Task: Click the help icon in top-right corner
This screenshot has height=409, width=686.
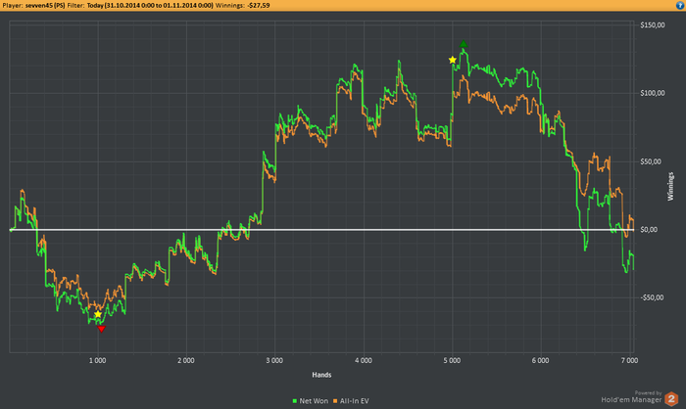Action: pos(680,5)
